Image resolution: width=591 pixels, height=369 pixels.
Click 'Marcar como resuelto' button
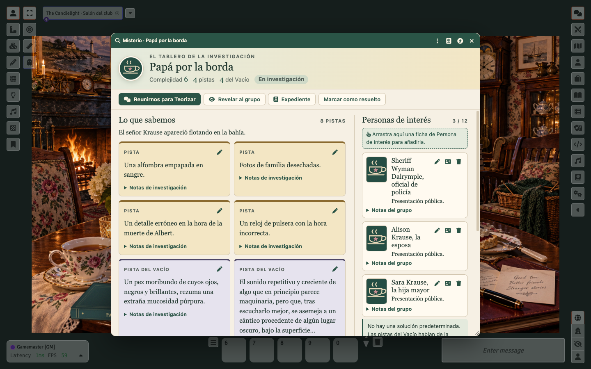(352, 99)
